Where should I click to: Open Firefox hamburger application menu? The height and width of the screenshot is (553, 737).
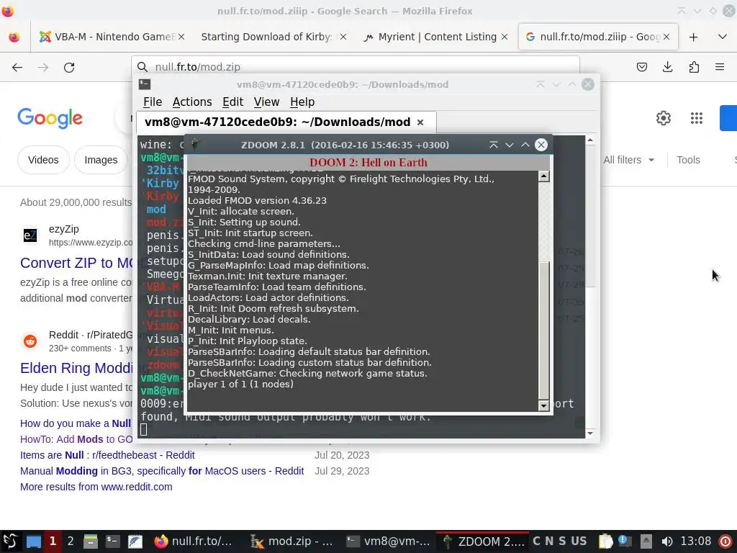click(x=720, y=67)
